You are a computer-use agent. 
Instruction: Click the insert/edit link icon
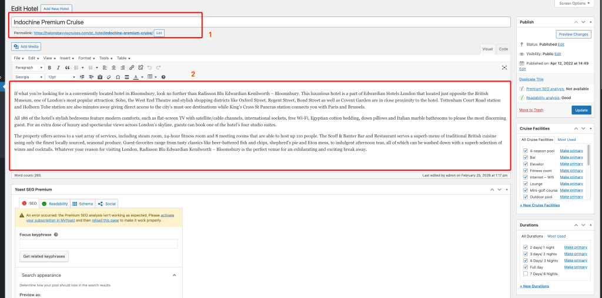[x=132, y=68]
